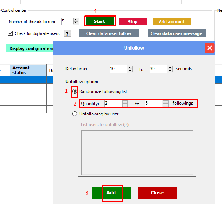Click the green Start button

(x=100, y=21)
